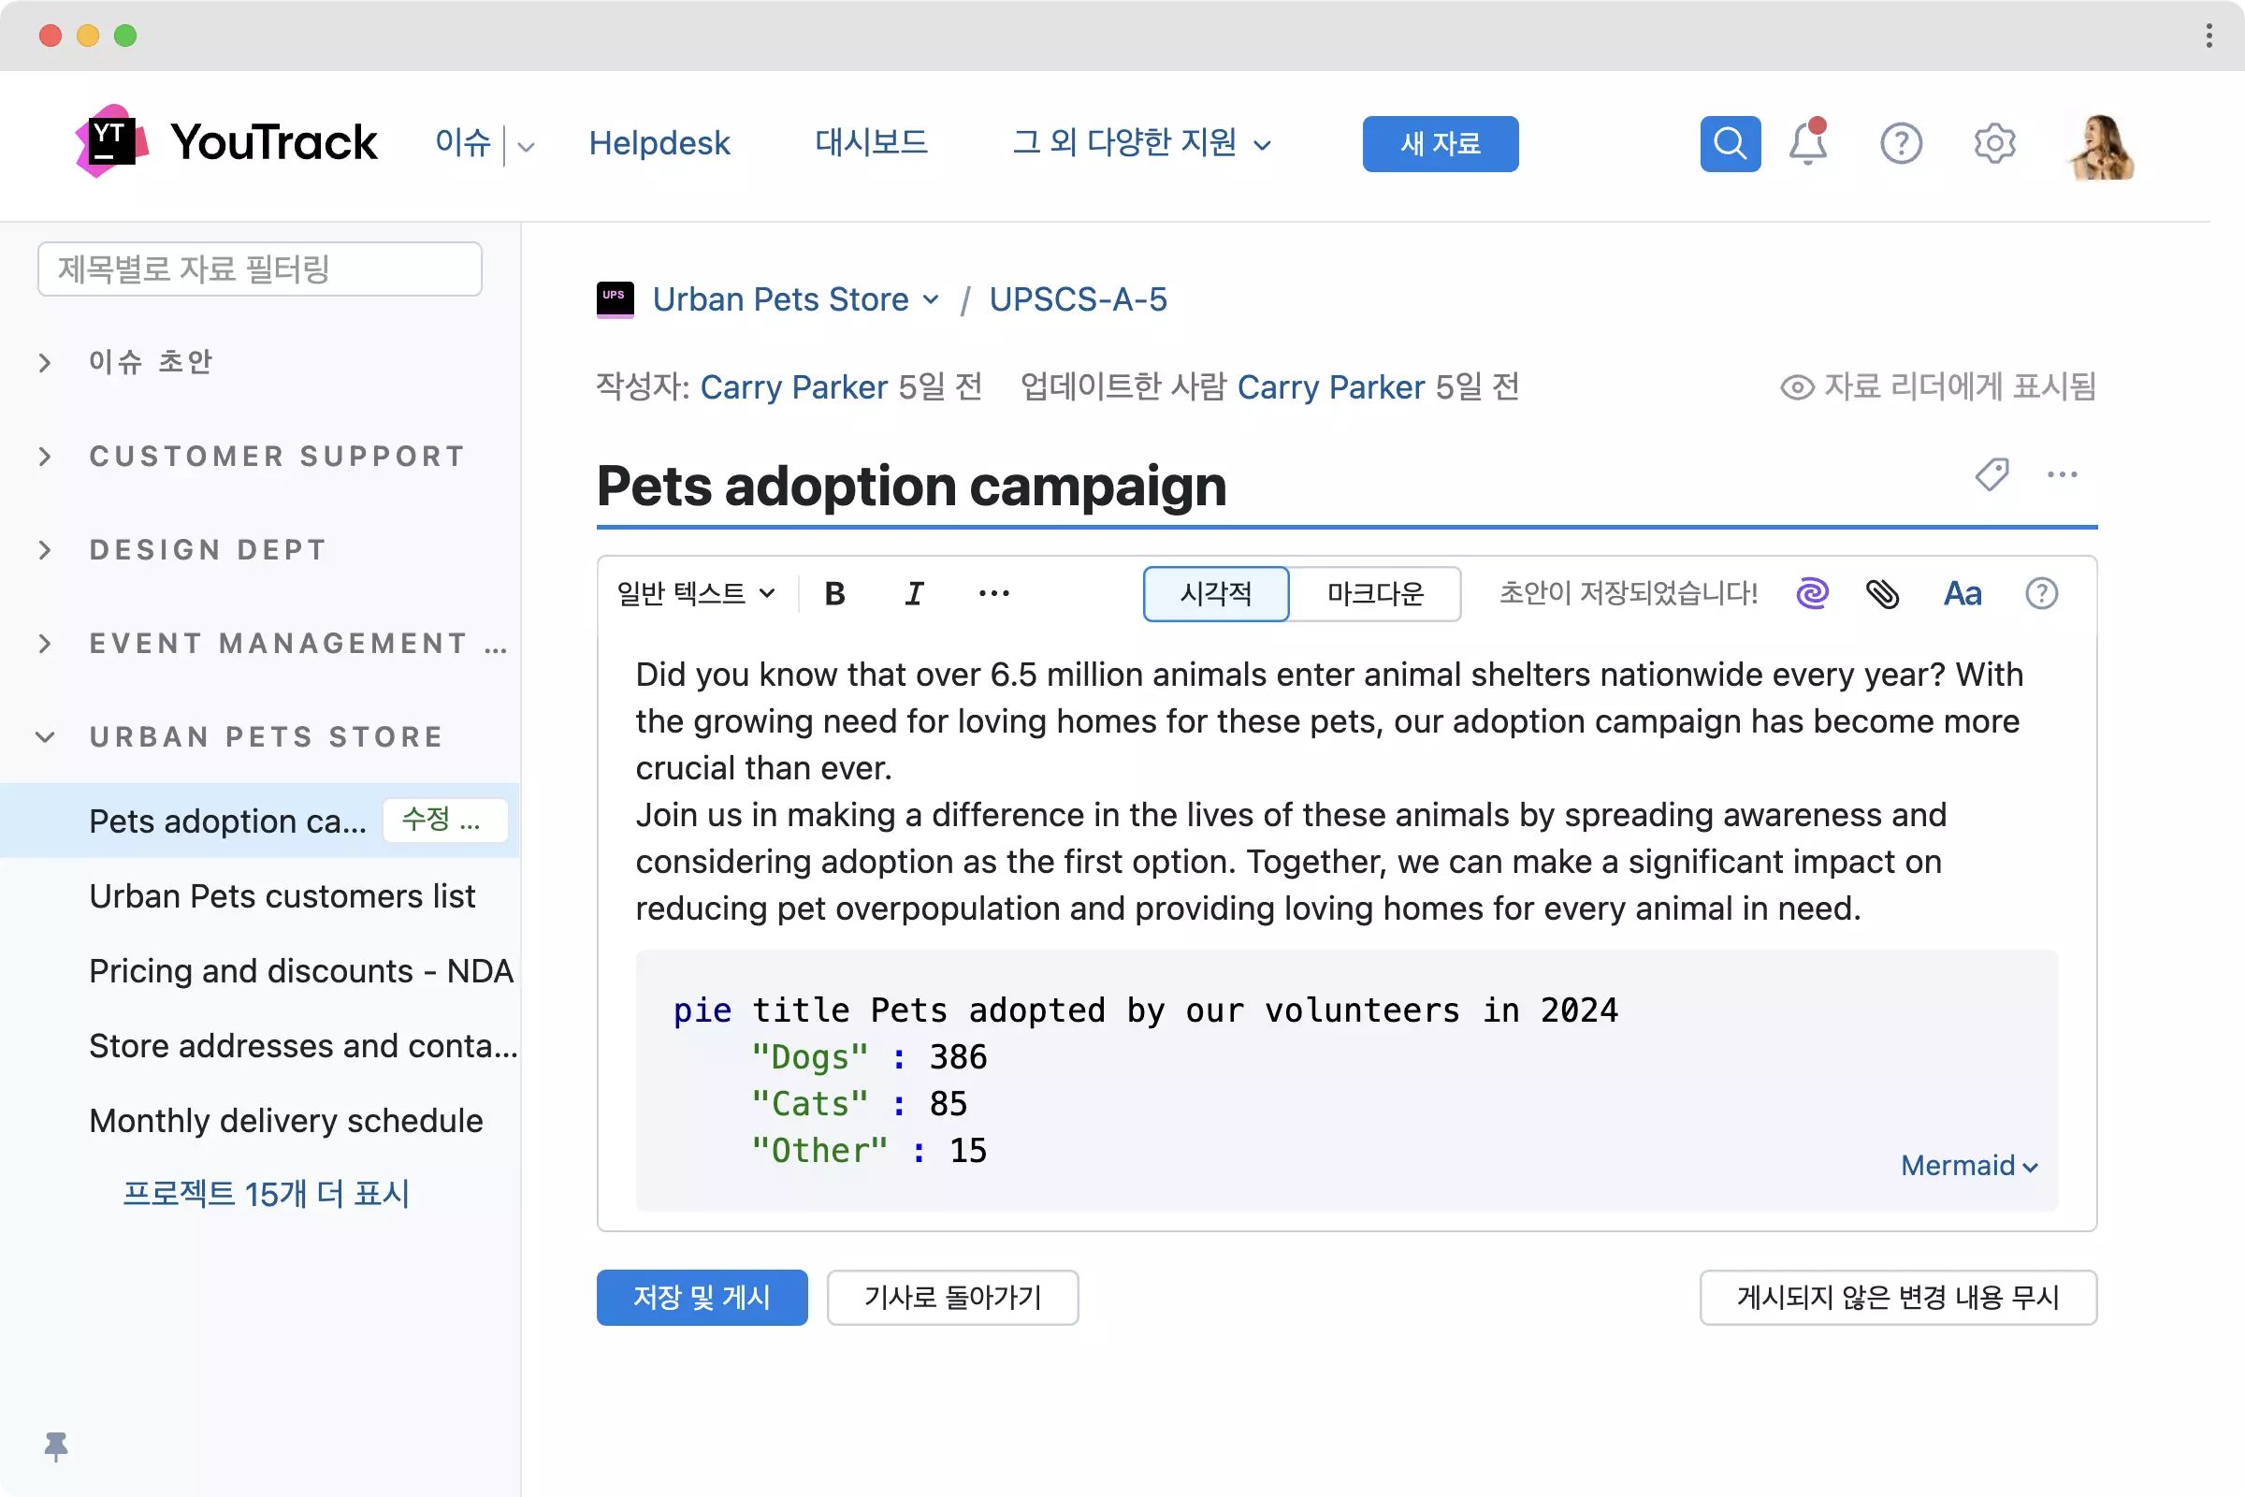Attach a file with paperclip icon
Viewport: 2245px width, 1497px height.
tap(1882, 594)
